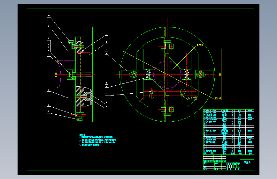The width and height of the screenshot is (277, 179).
Task: Select the magenta workpiece circle in the front view
Action: (167, 75)
